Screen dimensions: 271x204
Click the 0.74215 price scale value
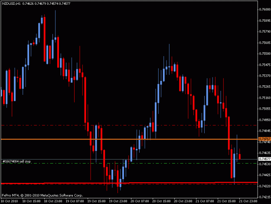[x=264, y=197]
